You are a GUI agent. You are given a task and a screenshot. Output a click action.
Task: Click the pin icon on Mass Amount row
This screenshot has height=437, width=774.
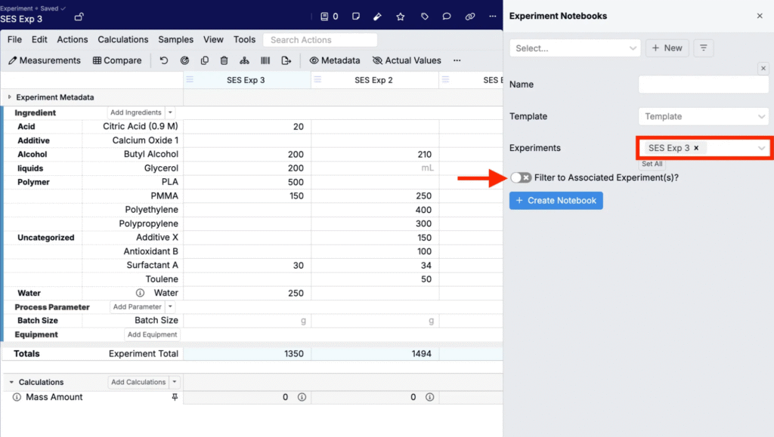[x=175, y=396]
